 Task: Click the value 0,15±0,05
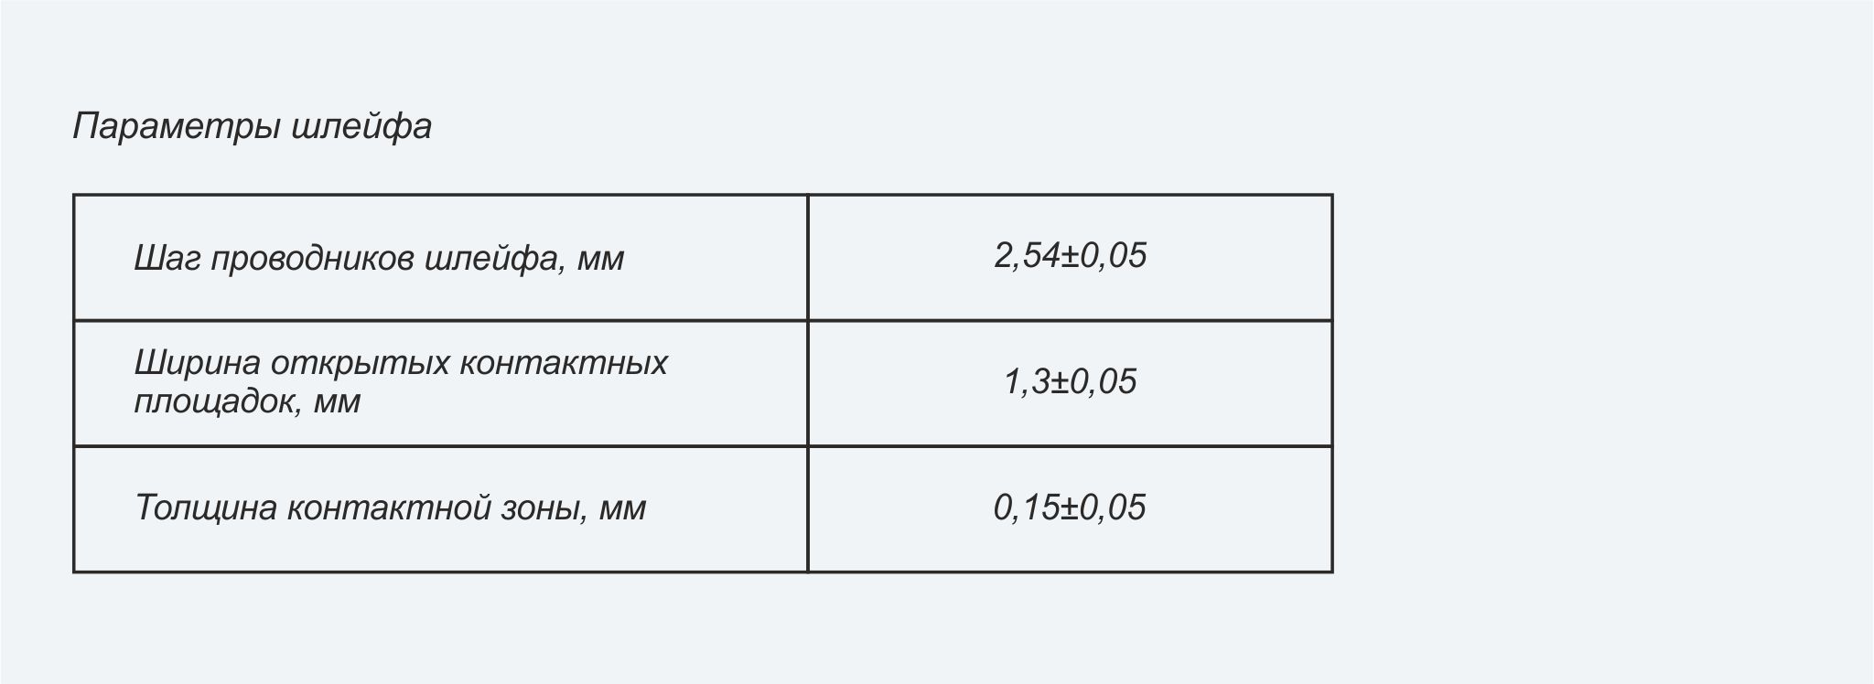tap(1070, 508)
